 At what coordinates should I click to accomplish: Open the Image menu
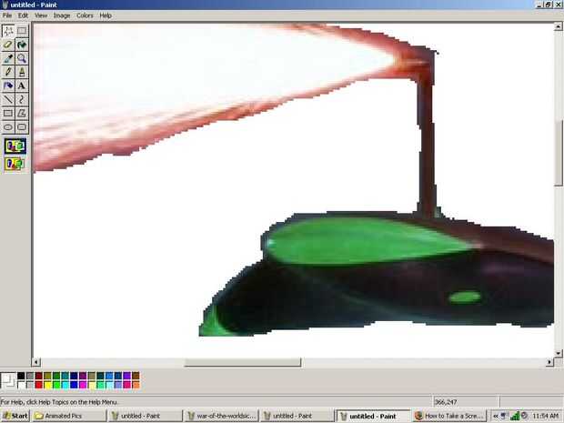pyautogui.click(x=62, y=15)
